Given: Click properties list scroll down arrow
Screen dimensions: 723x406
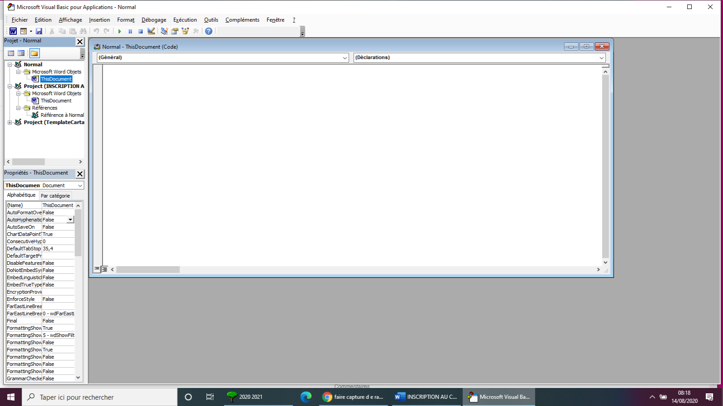Looking at the screenshot, I should point(78,378).
